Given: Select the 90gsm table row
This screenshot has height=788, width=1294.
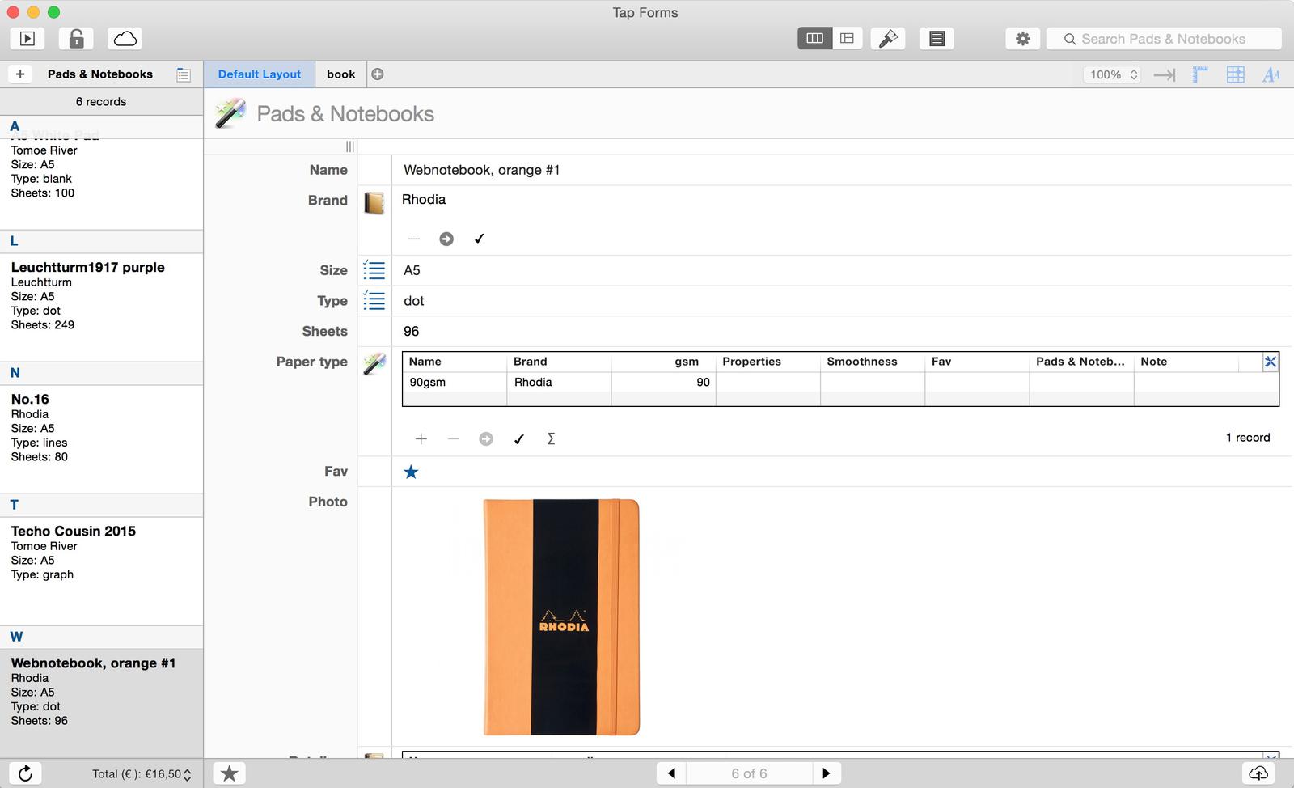Looking at the screenshot, I should tap(840, 382).
